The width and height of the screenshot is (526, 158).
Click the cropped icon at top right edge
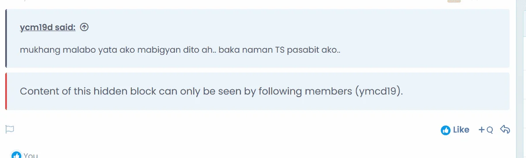(x=454, y=1)
